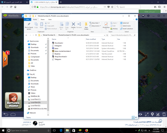Click the Cut command
This screenshot has width=167, height=133.
pyautogui.click(x=47, y=23)
